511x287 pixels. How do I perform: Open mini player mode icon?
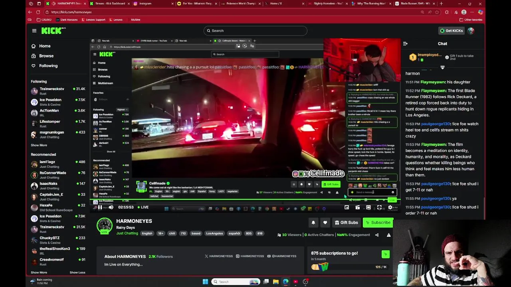tap(347, 207)
